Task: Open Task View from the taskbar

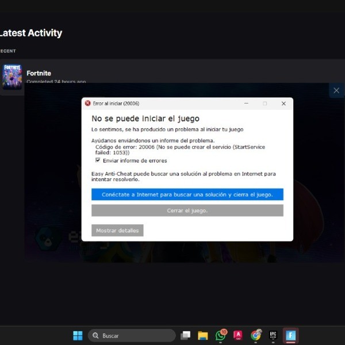Action: [x=185, y=336]
